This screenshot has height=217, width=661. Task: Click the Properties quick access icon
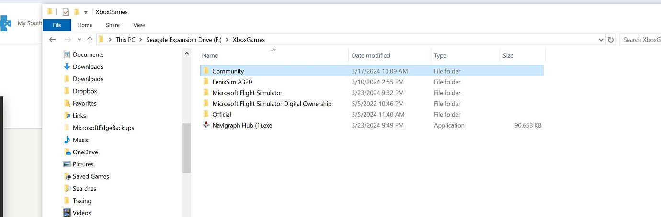[66, 12]
